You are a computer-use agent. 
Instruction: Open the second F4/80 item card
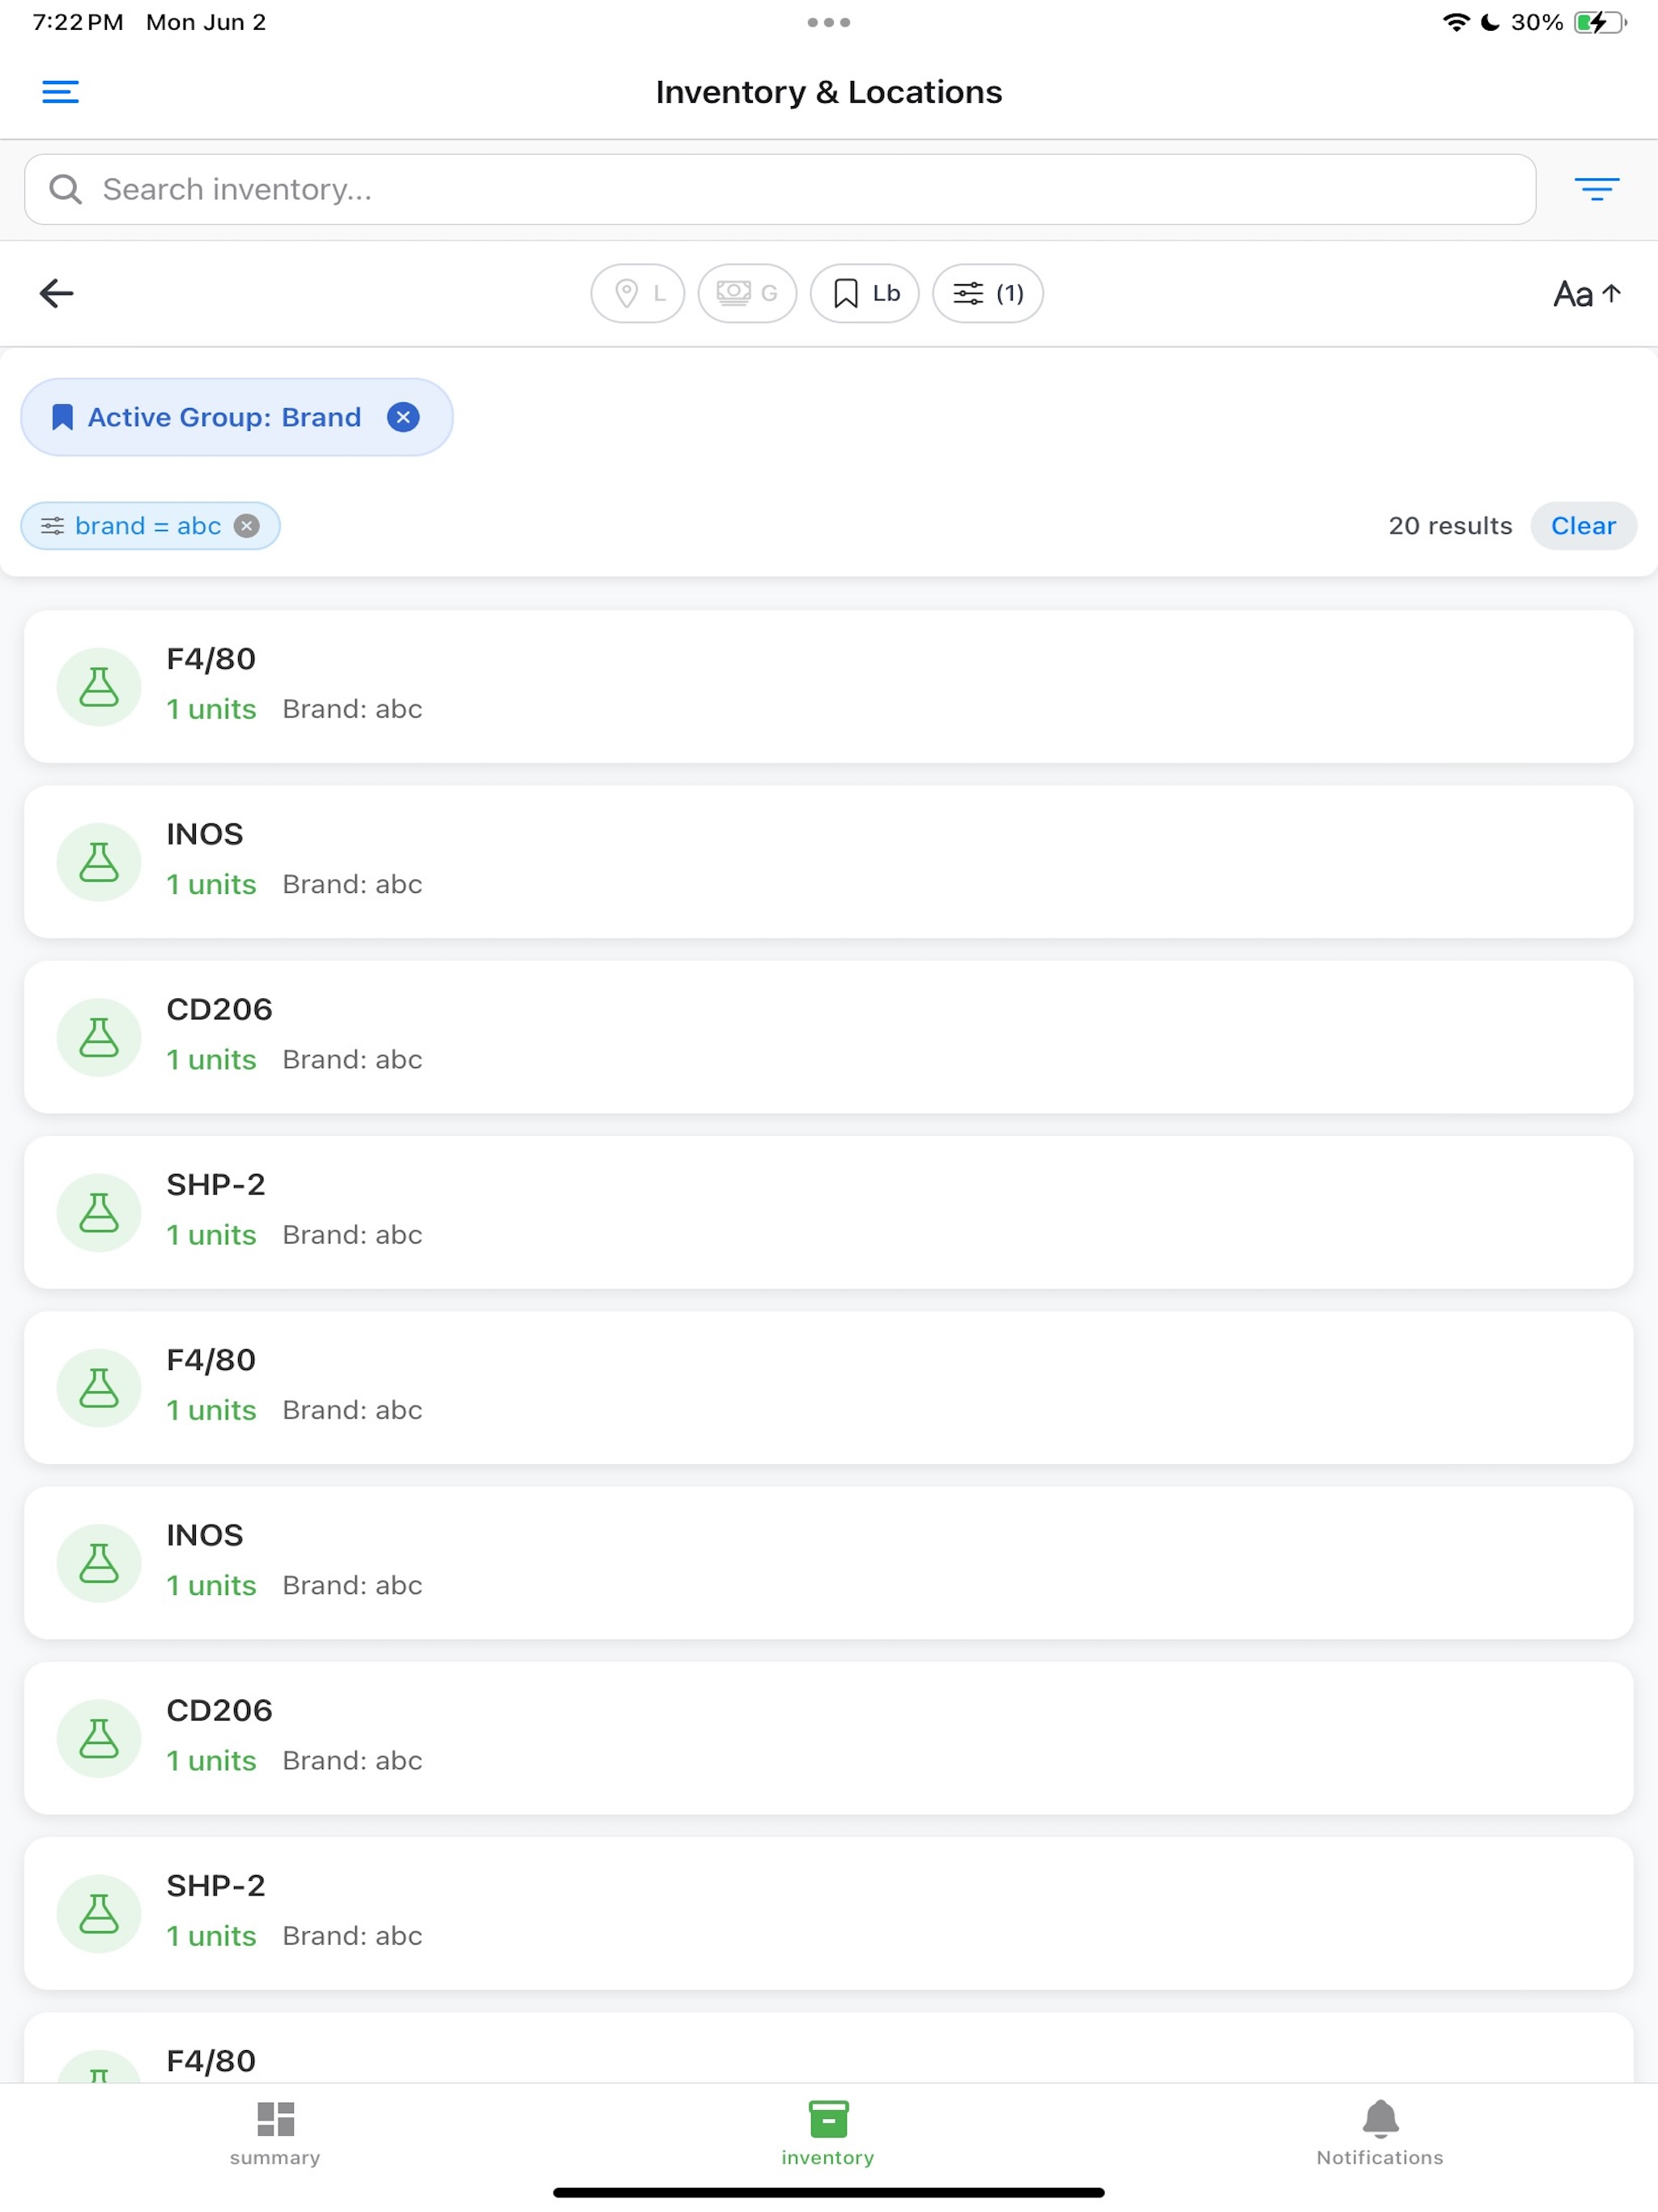(829, 1388)
